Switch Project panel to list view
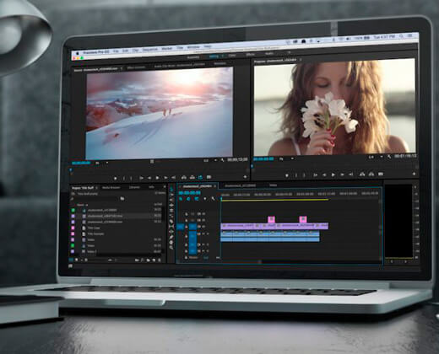439x354 pixels. pyautogui.click(x=72, y=260)
